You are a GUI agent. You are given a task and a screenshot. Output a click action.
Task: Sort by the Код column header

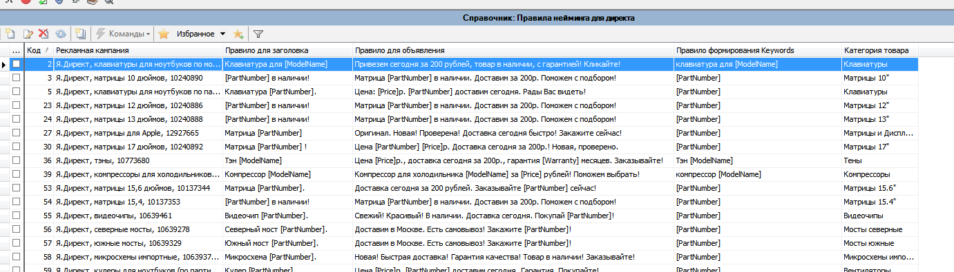(39, 50)
